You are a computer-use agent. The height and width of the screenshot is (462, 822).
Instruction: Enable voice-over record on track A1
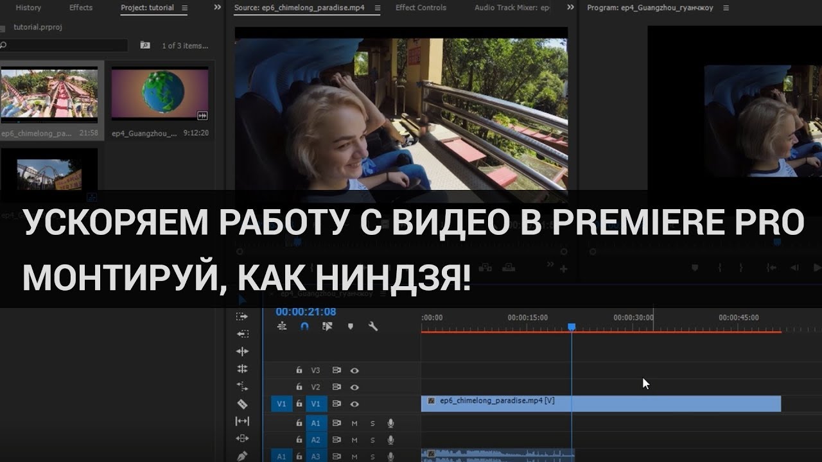point(390,424)
